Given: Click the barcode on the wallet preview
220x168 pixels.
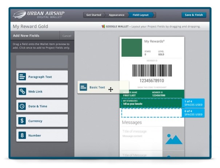Looking at the screenshot, I should point(152,71).
